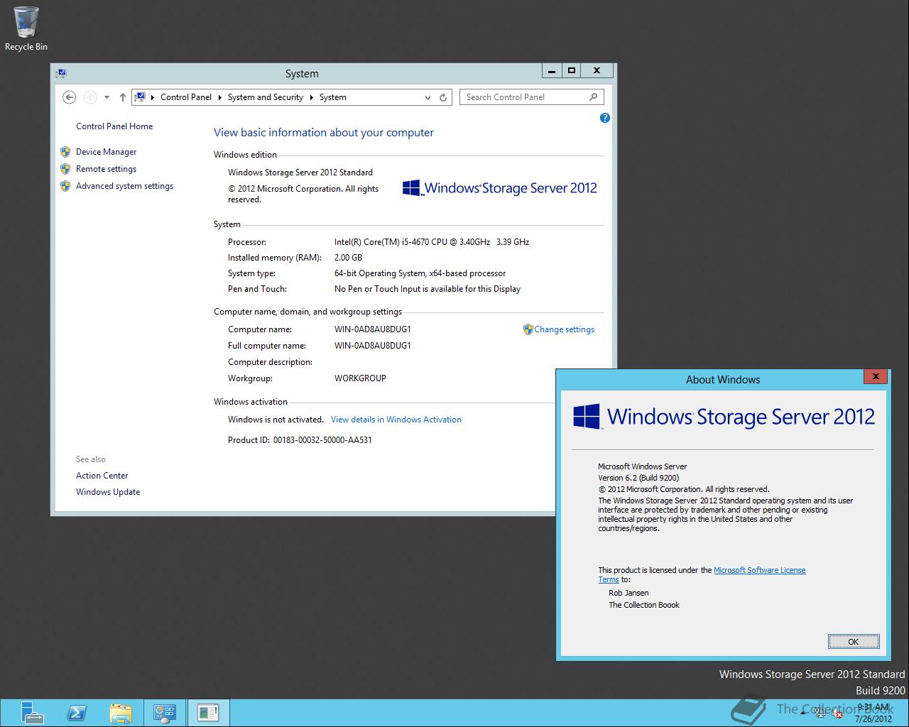Open Windows Update link
The height and width of the screenshot is (727, 909).
[108, 492]
